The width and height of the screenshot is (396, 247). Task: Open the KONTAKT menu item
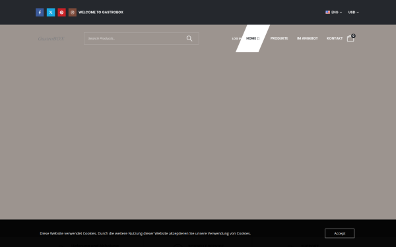[335, 38]
